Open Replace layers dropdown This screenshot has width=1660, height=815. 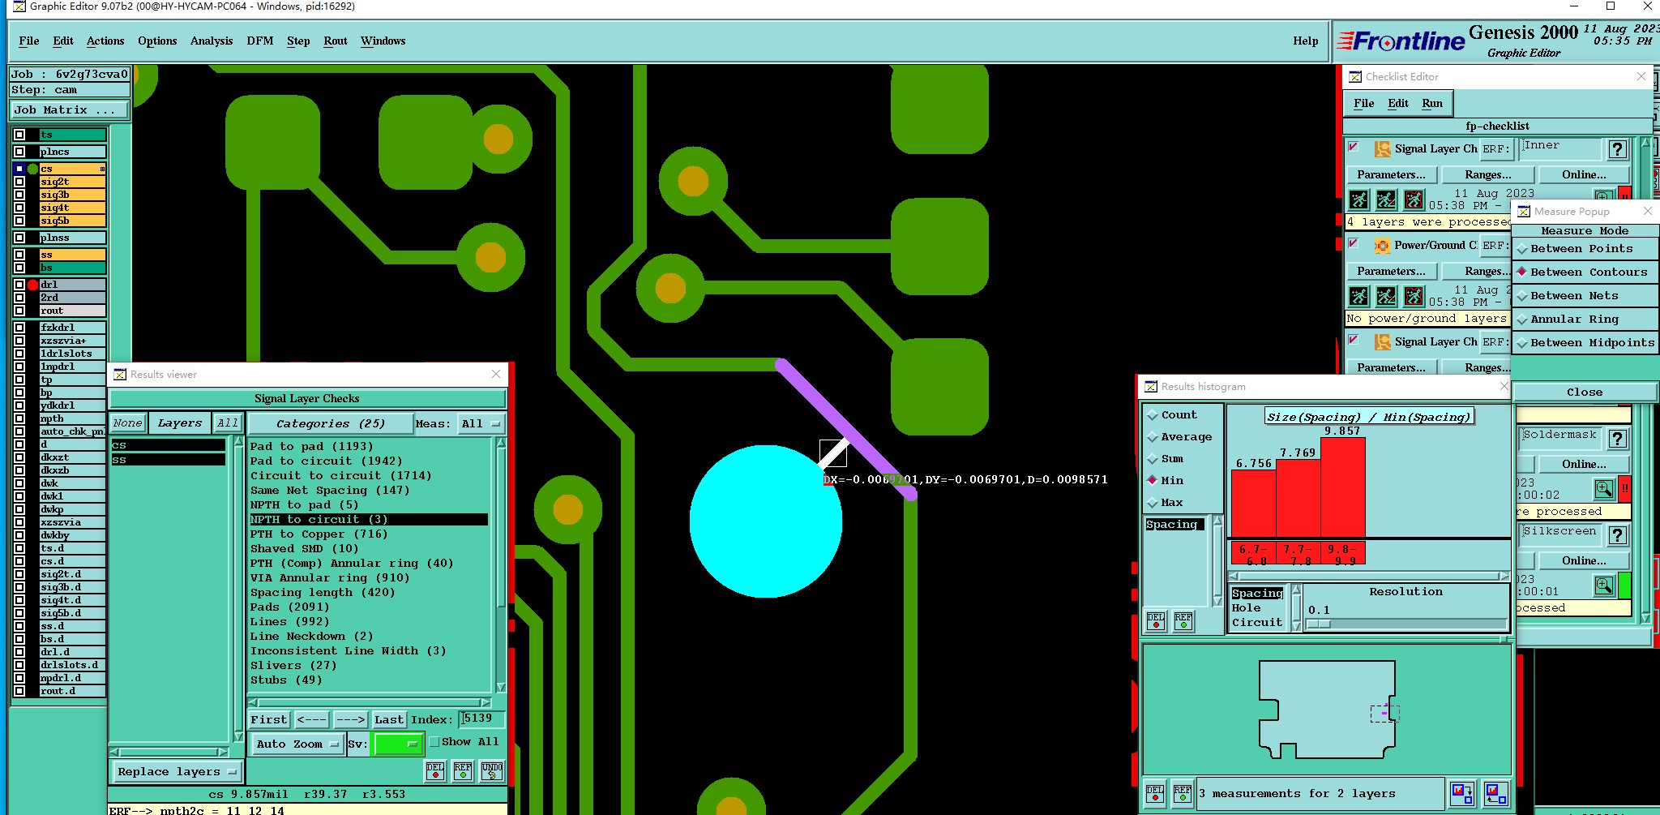(x=177, y=772)
